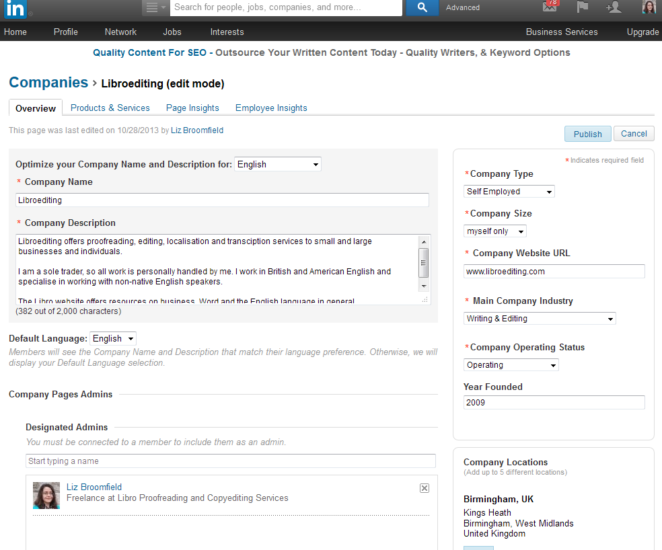
Task: Open the profile photo account menu
Action: click(x=649, y=7)
